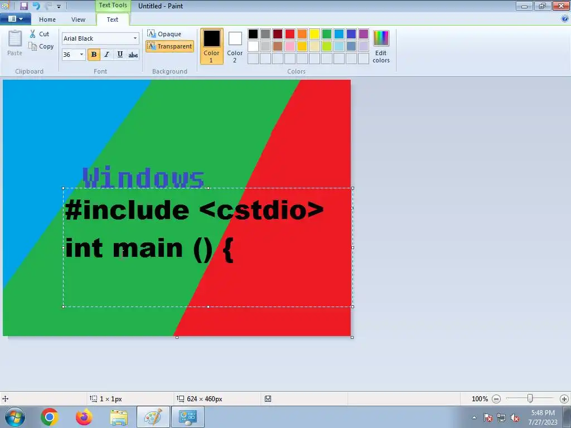Pick the orange color swatch

point(302,34)
